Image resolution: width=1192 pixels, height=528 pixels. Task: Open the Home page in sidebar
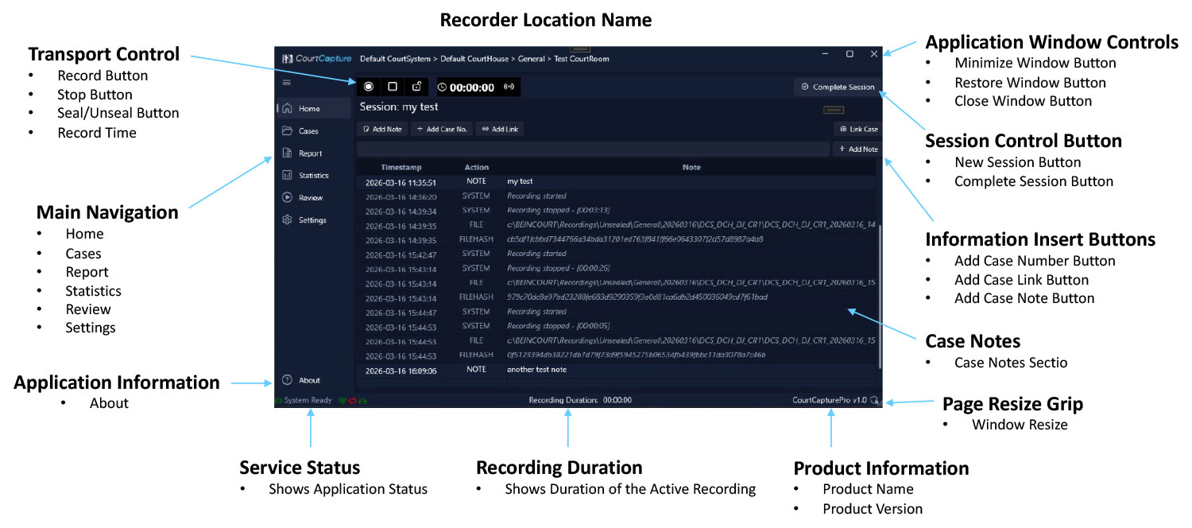coord(309,109)
